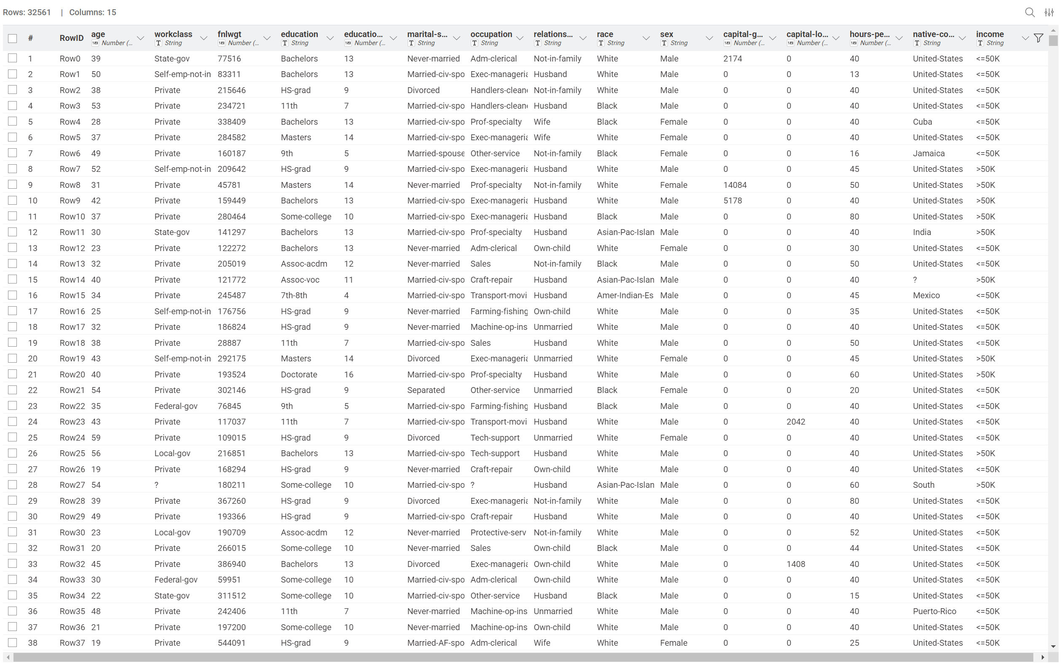This screenshot has width=1062, height=663.
Task: Toggle the select-all rows header checkbox
Action: pos(12,38)
